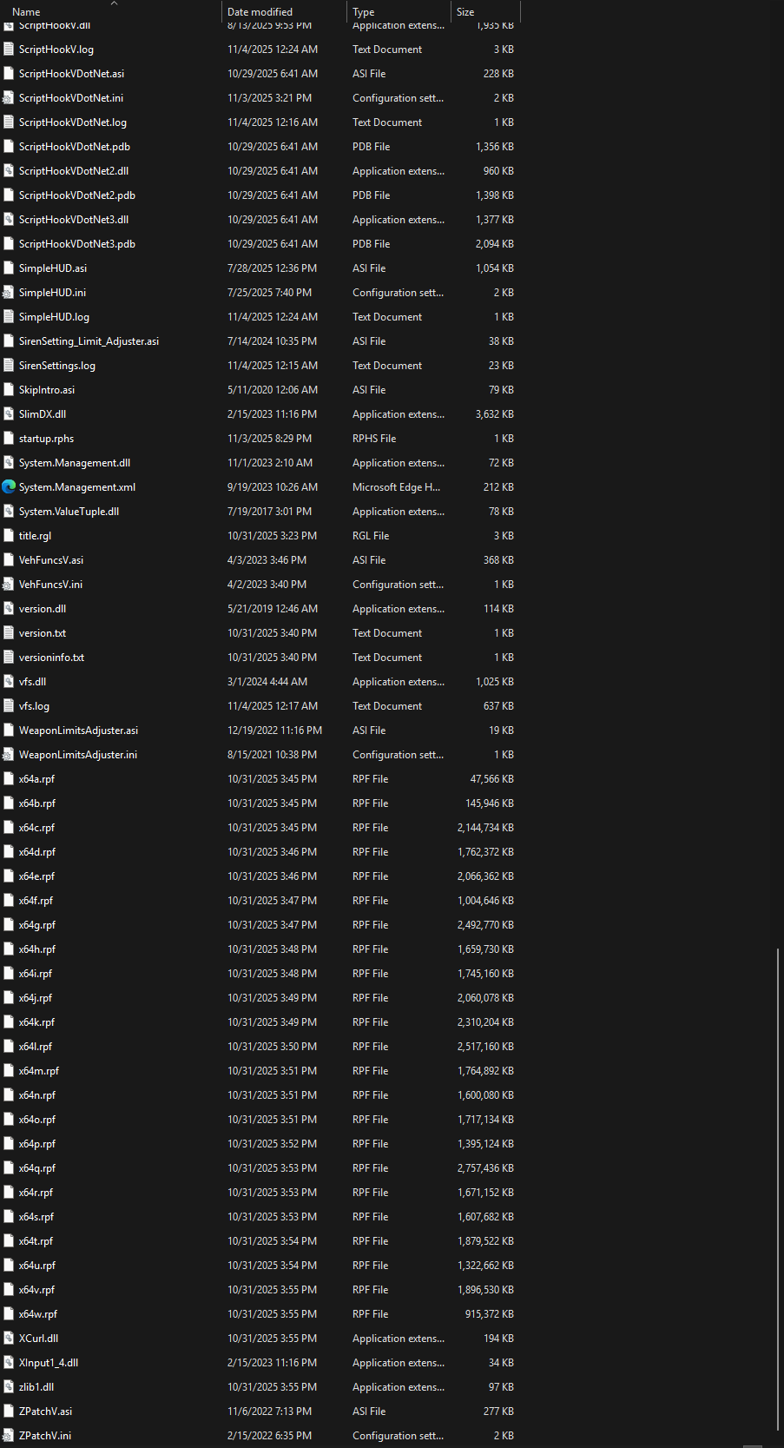Sort files by Name column header

pyautogui.click(x=26, y=12)
